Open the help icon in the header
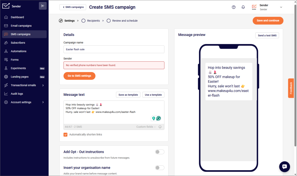The width and height of the screenshot is (297, 176). click(x=233, y=7)
